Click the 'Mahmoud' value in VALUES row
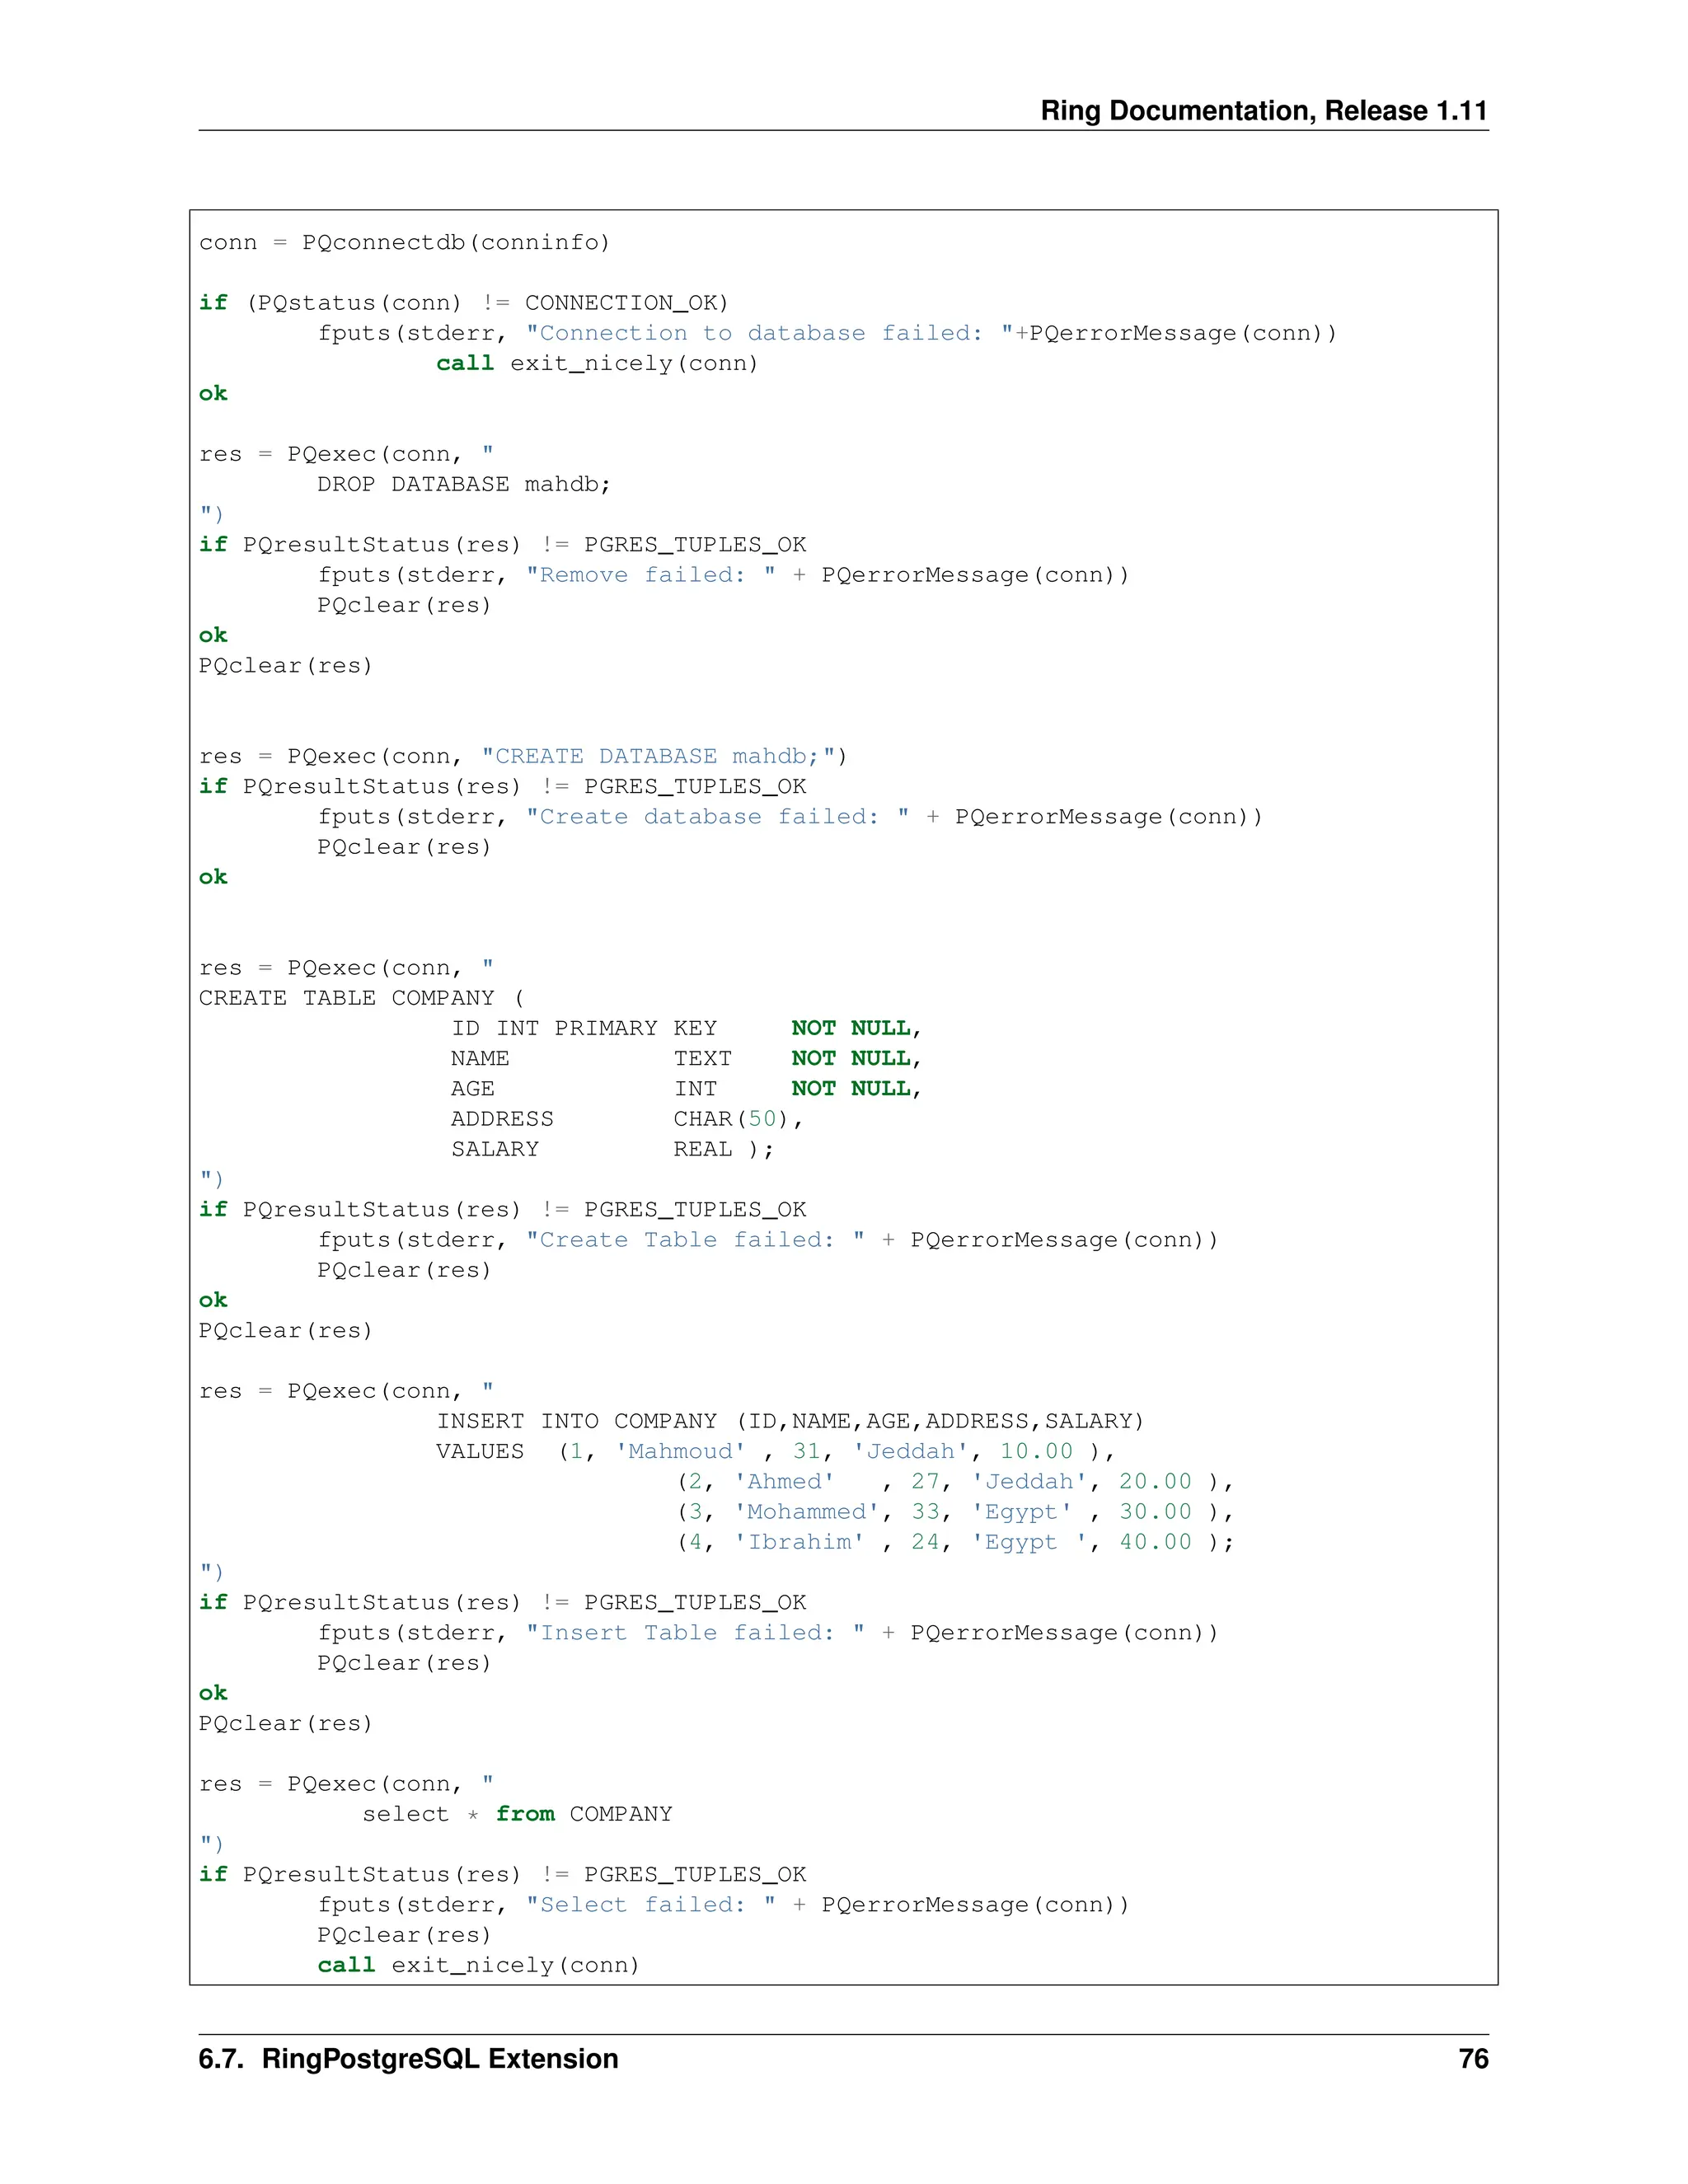The image size is (1688, 2184). tap(680, 1451)
